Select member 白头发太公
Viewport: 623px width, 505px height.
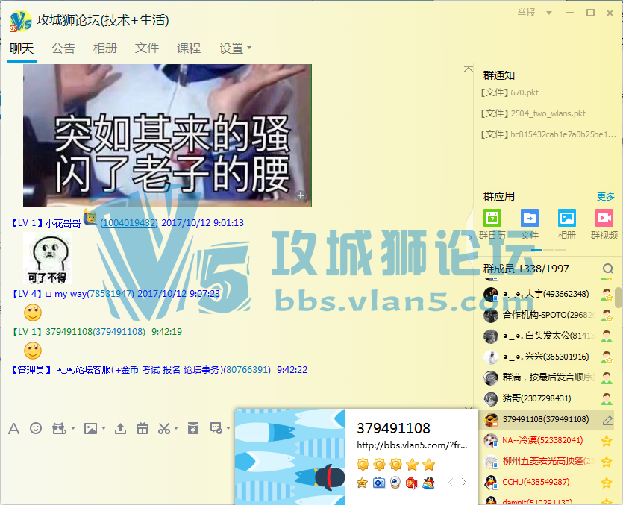click(548, 336)
